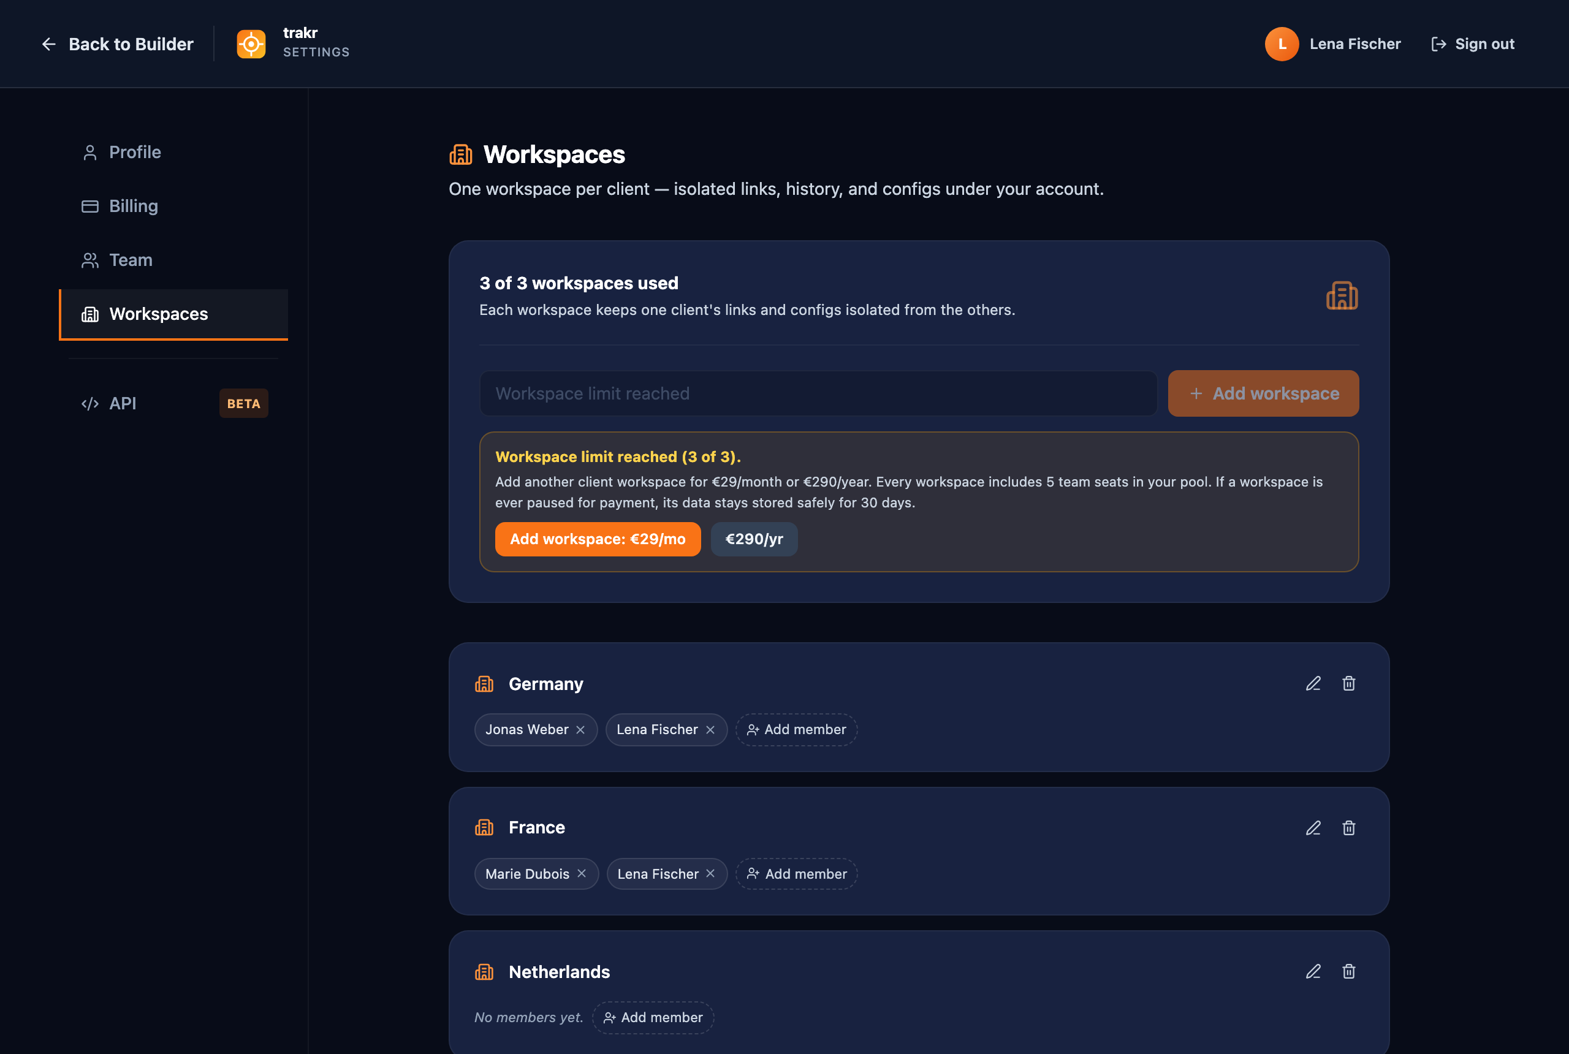The height and width of the screenshot is (1054, 1569).
Task: Add member to France workspace
Action: [x=796, y=874]
